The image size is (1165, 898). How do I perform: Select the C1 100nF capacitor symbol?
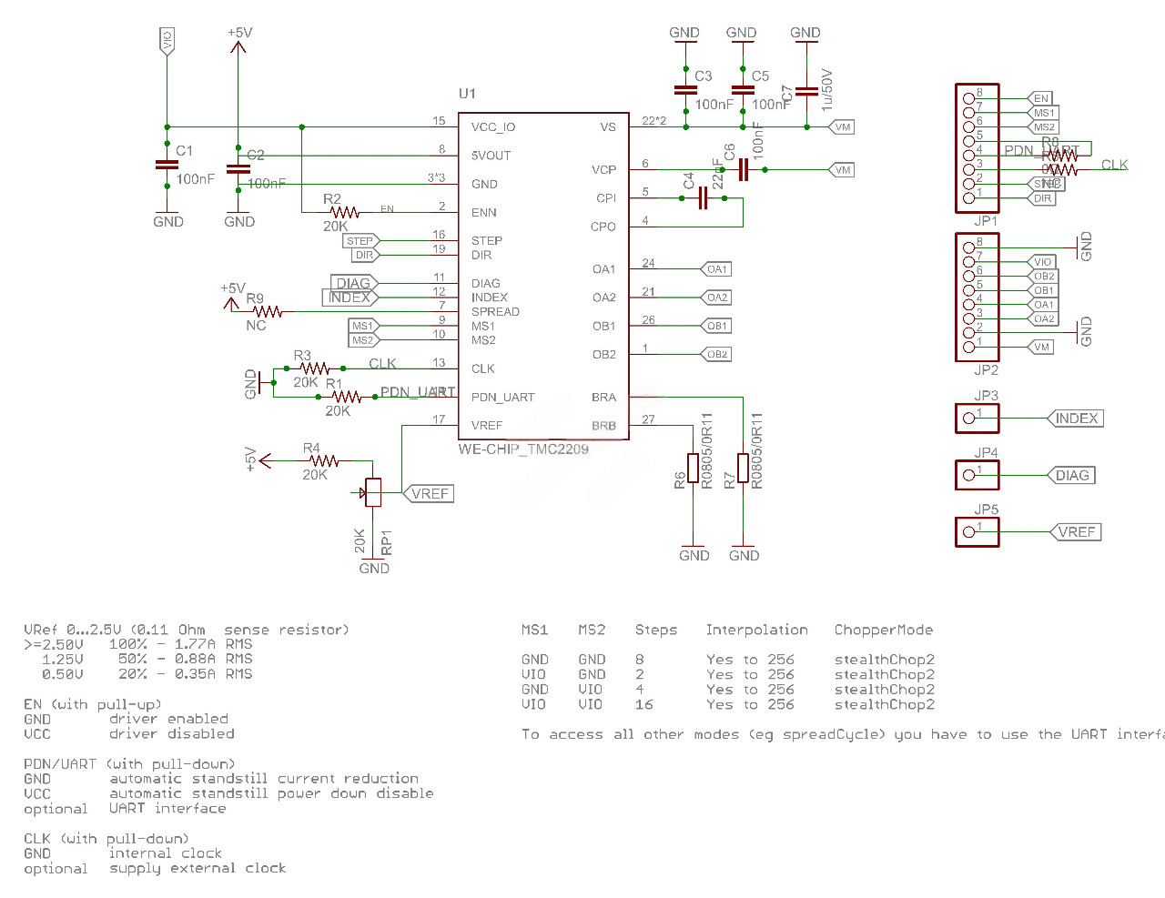167,165
